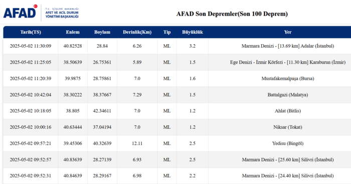Viewport: 351px width, 184px height.
Task: Click magnitude 3.2 in Adalar row
Action: tap(192, 46)
